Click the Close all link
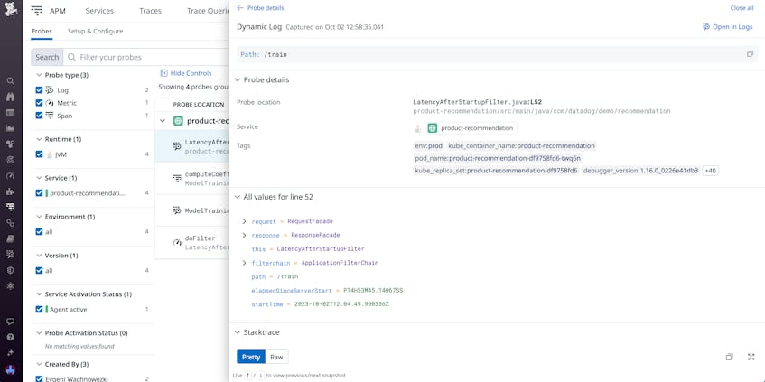 pyautogui.click(x=742, y=8)
